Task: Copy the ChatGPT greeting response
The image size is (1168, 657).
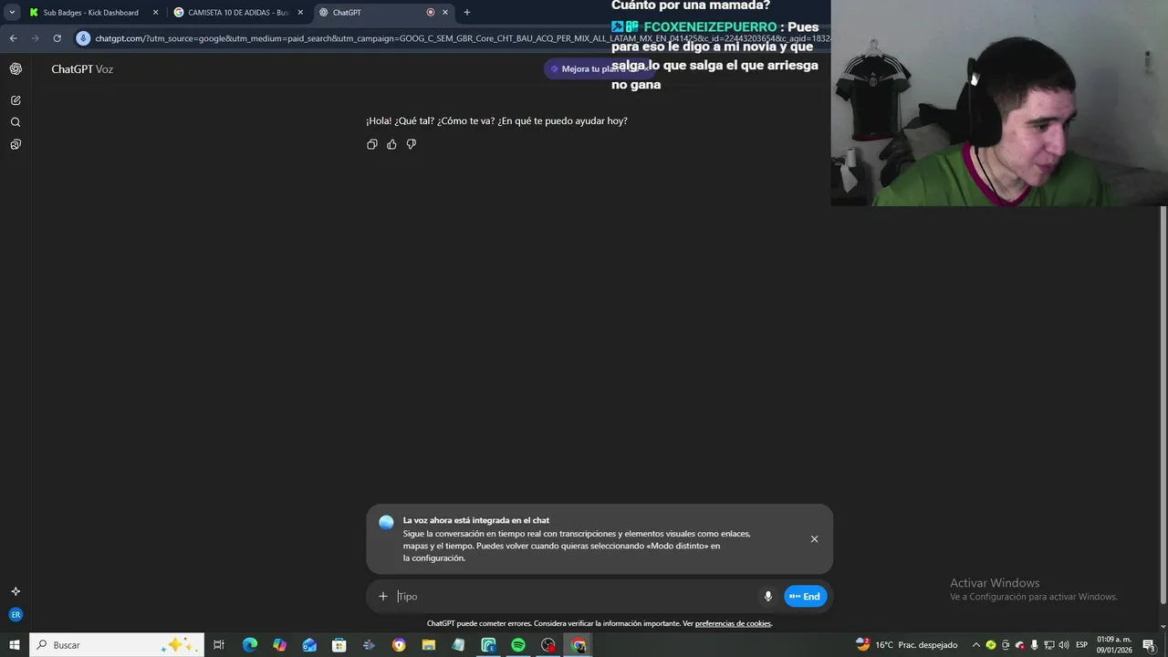Action: [x=372, y=144]
